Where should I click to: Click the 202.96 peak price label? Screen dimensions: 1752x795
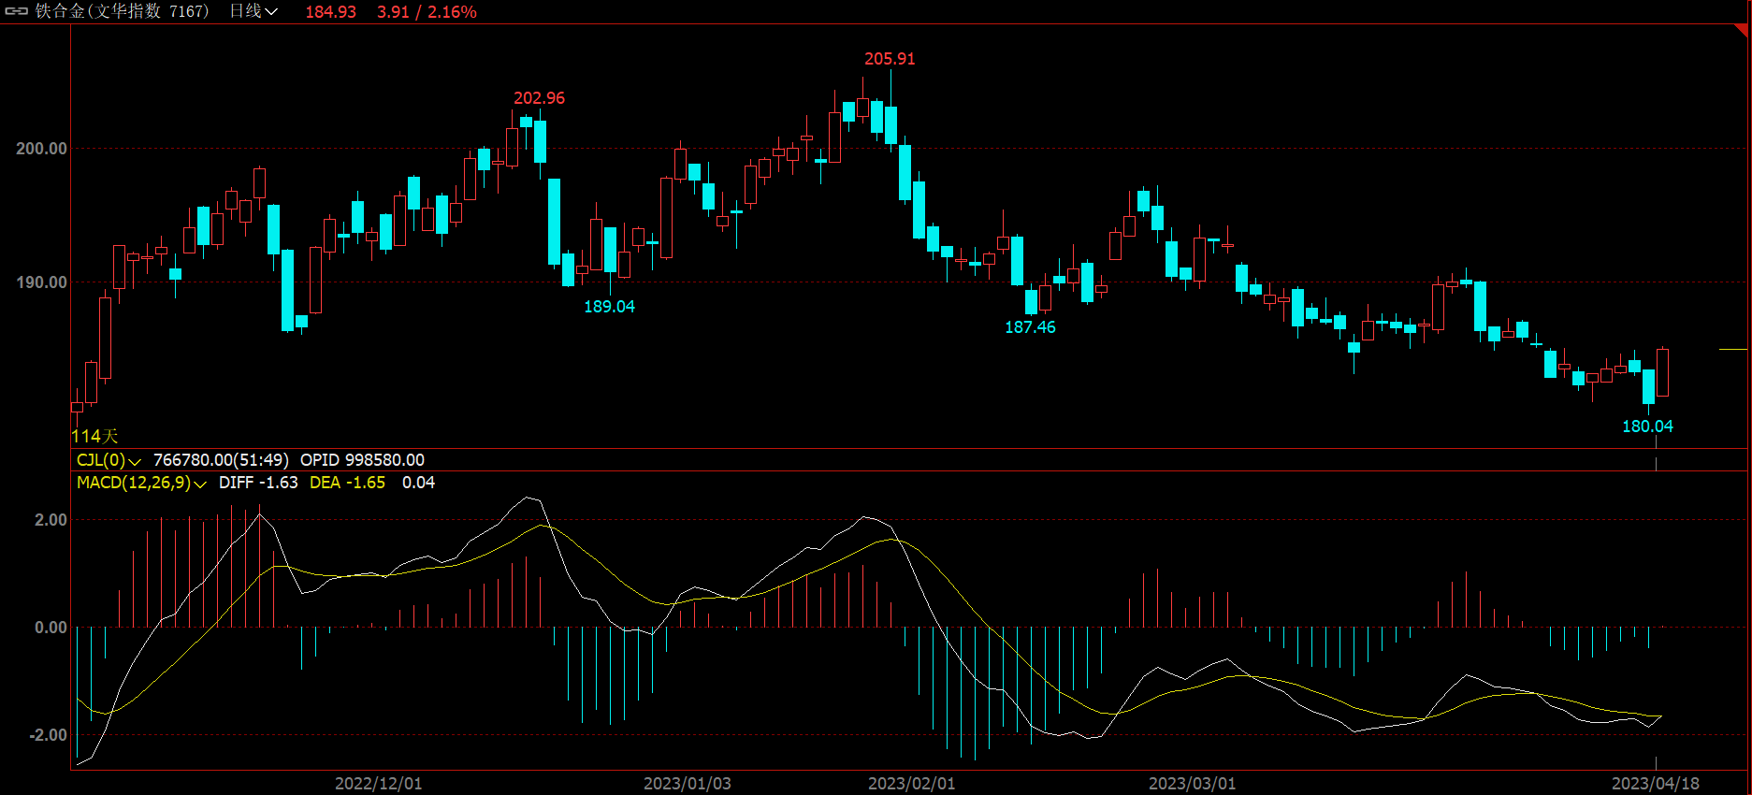click(539, 98)
